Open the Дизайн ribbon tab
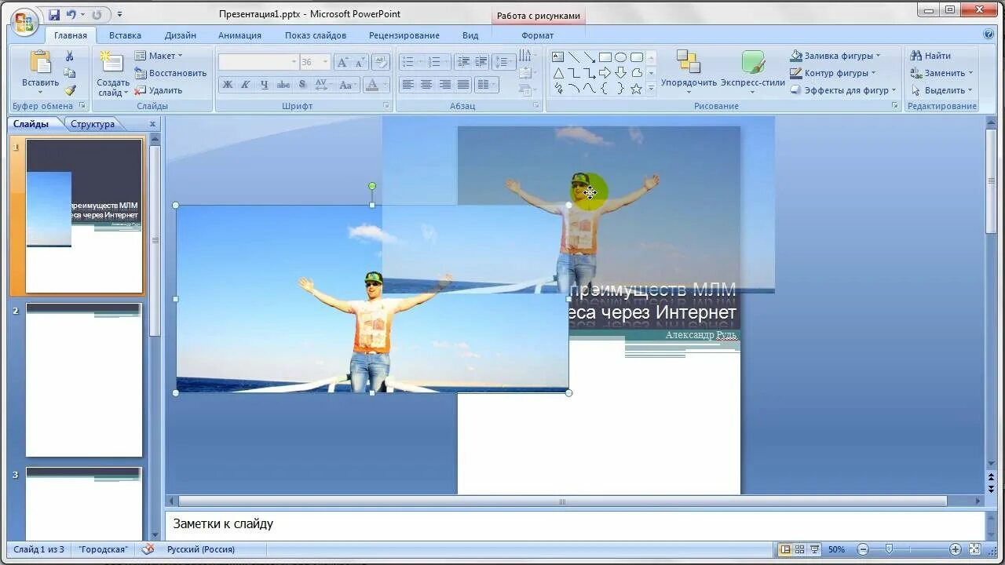This screenshot has height=565, width=1005. 181,35
